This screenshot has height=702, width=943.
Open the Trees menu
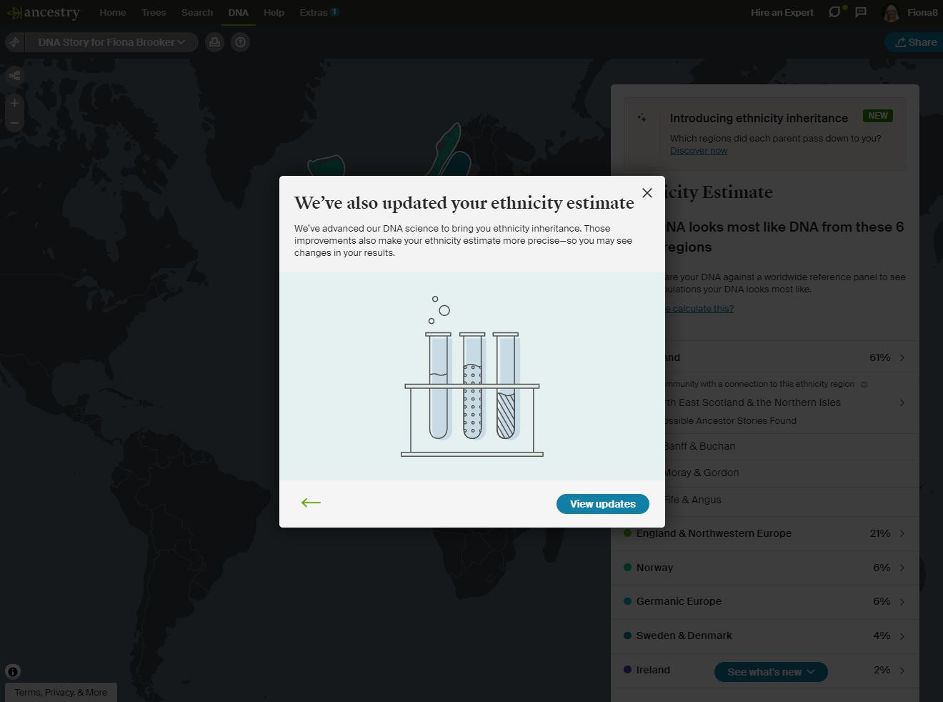[x=154, y=12]
